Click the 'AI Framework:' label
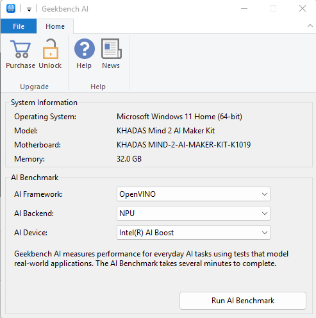This screenshot has width=316, height=318. coord(38,194)
